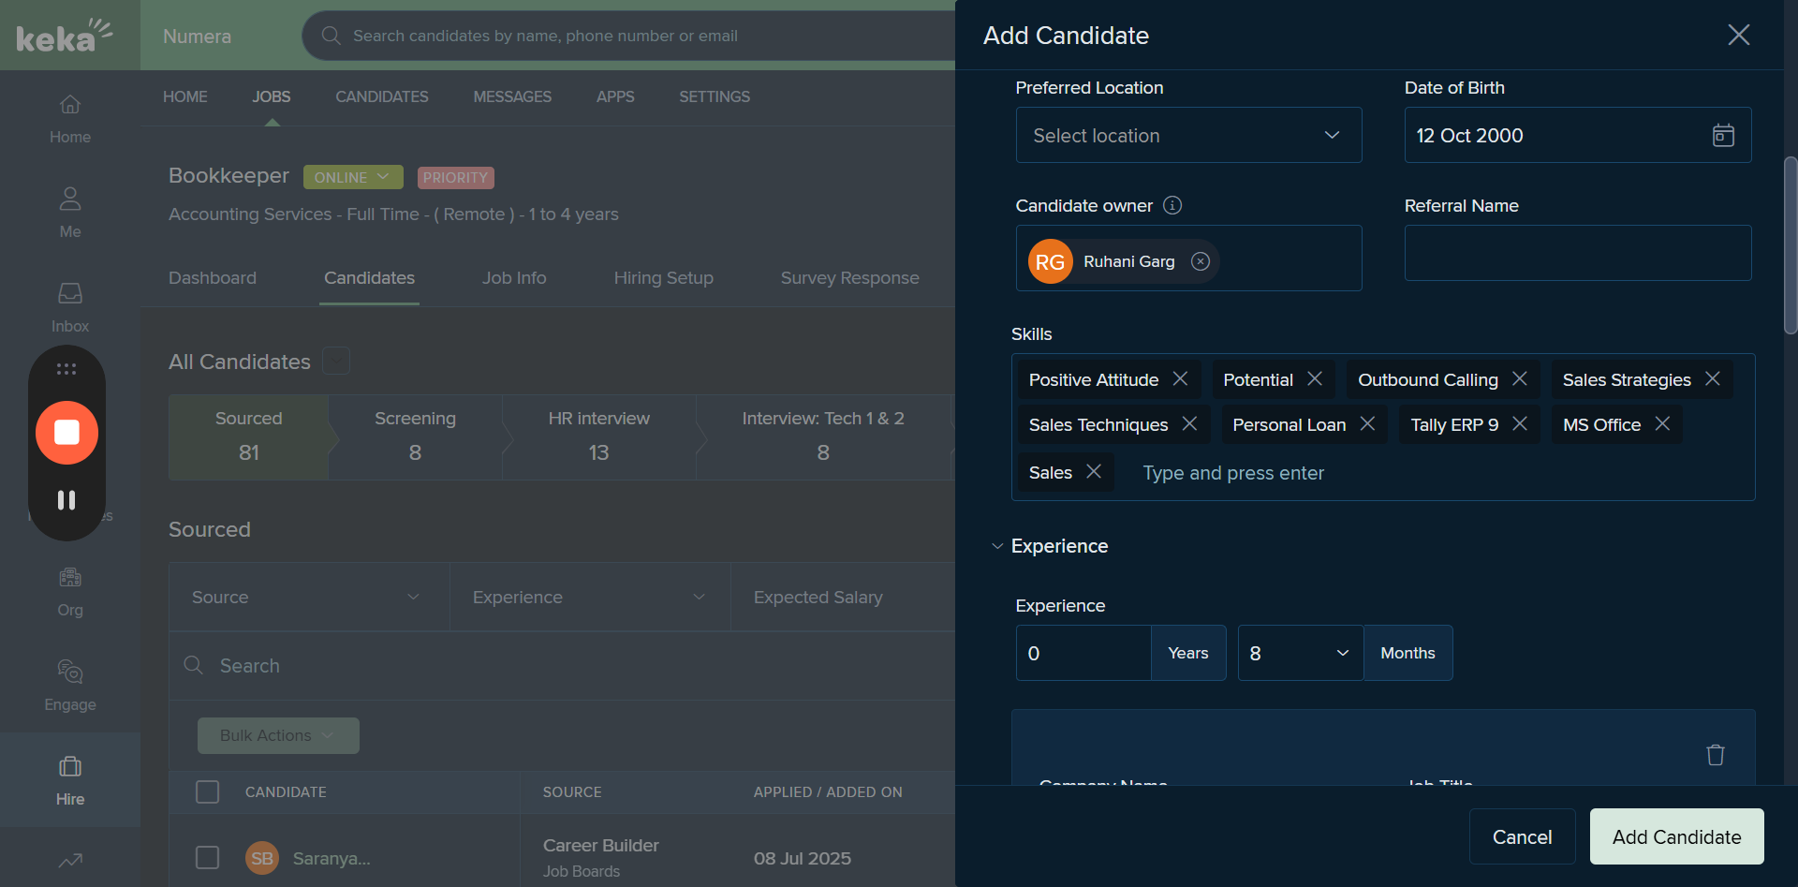Go to the MESSAGES menu

pyautogui.click(x=512, y=96)
